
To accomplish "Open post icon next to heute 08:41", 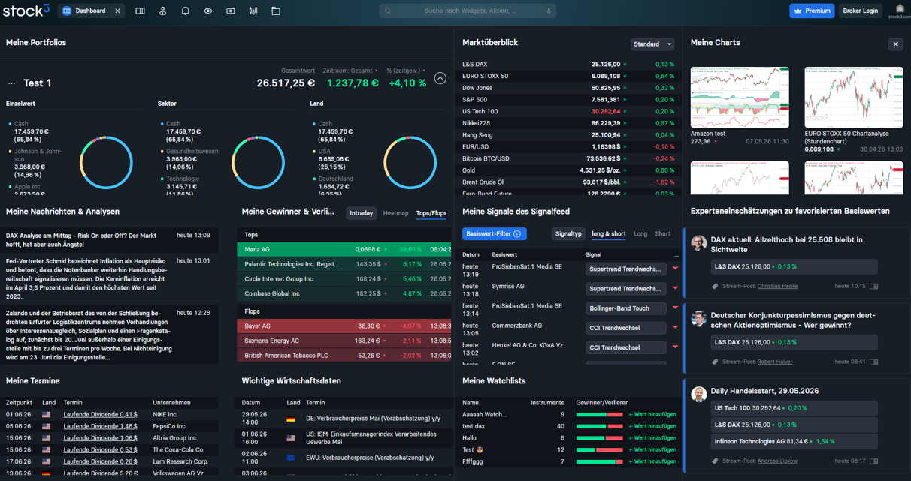I will click(873, 362).
